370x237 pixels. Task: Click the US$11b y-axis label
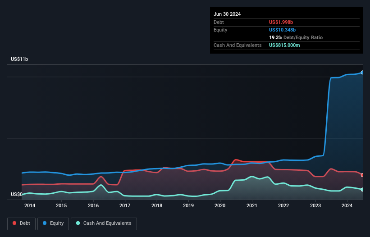pos(19,59)
